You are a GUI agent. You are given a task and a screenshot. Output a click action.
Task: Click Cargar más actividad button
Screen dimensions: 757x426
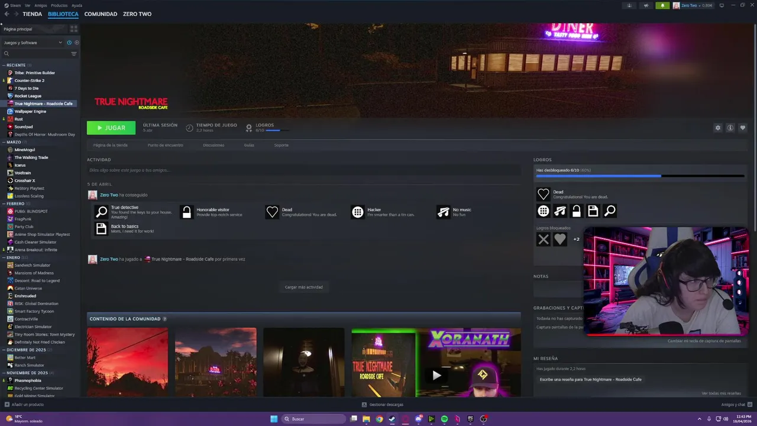click(x=303, y=287)
